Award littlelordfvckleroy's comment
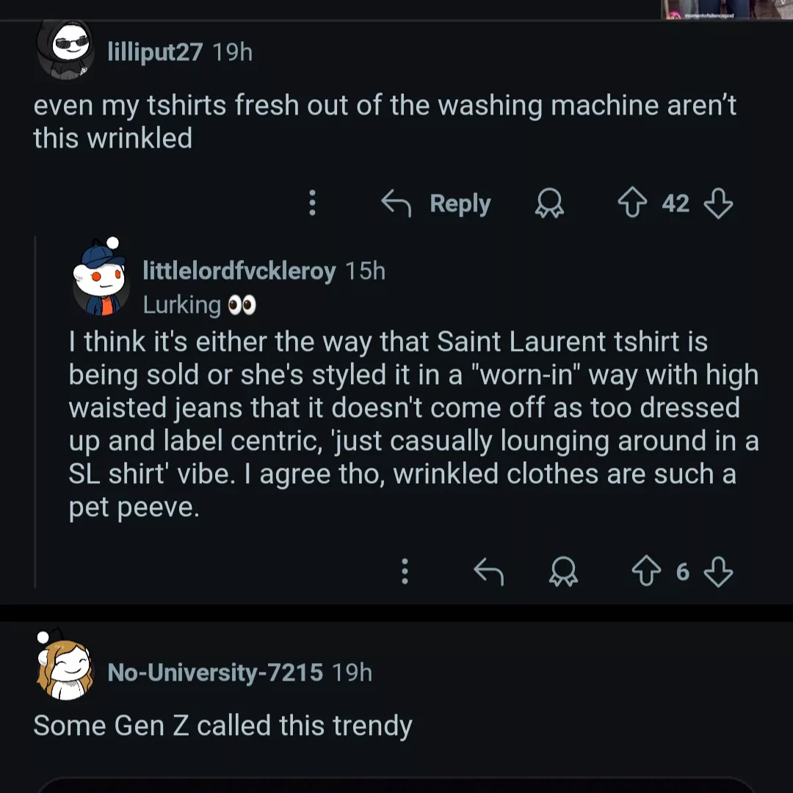Viewport: 793px width, 793px height. point(563,571)
